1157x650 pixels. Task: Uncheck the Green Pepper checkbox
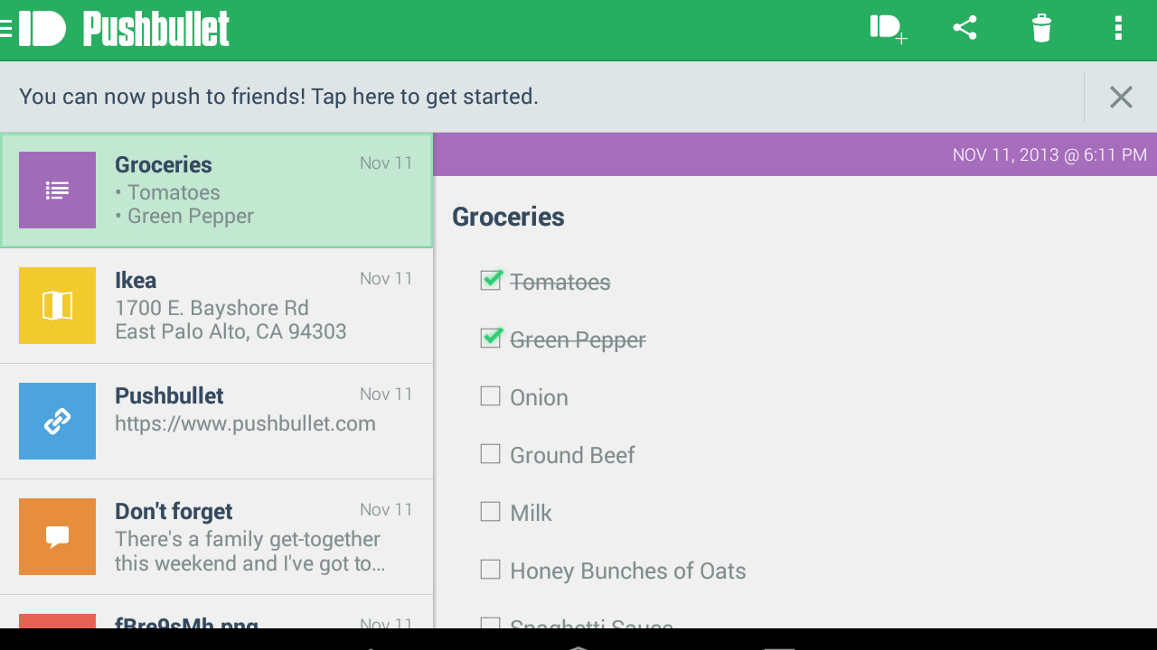(491, 339)
